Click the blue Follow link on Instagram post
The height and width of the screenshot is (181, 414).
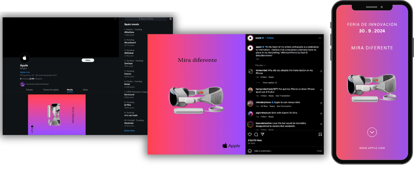(x=270, y=38)
